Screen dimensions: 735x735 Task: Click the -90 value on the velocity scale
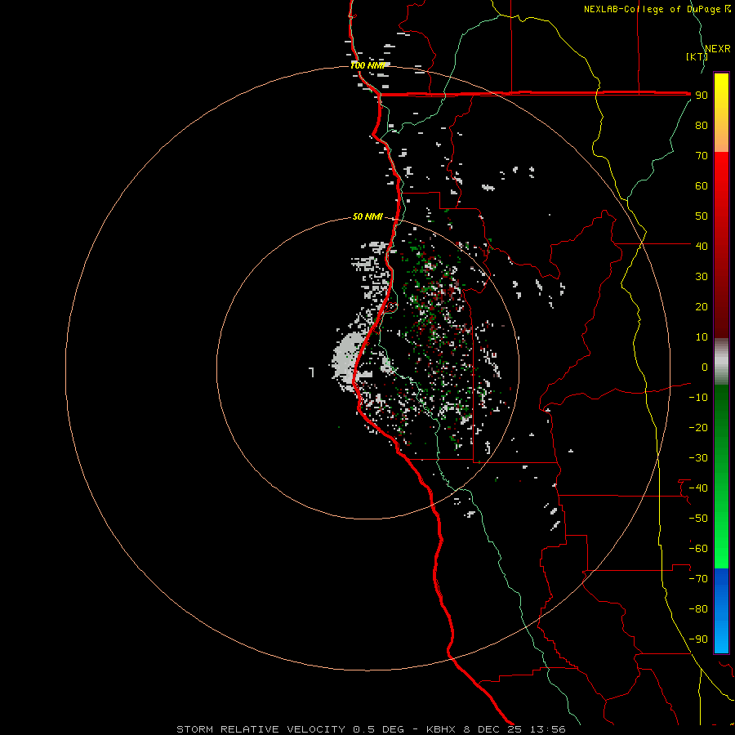[x=698, y=639]
